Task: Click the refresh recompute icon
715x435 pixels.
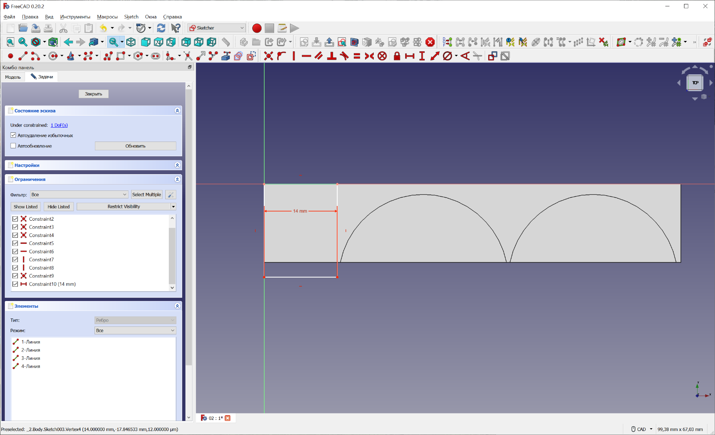Action: pos(161,28)
